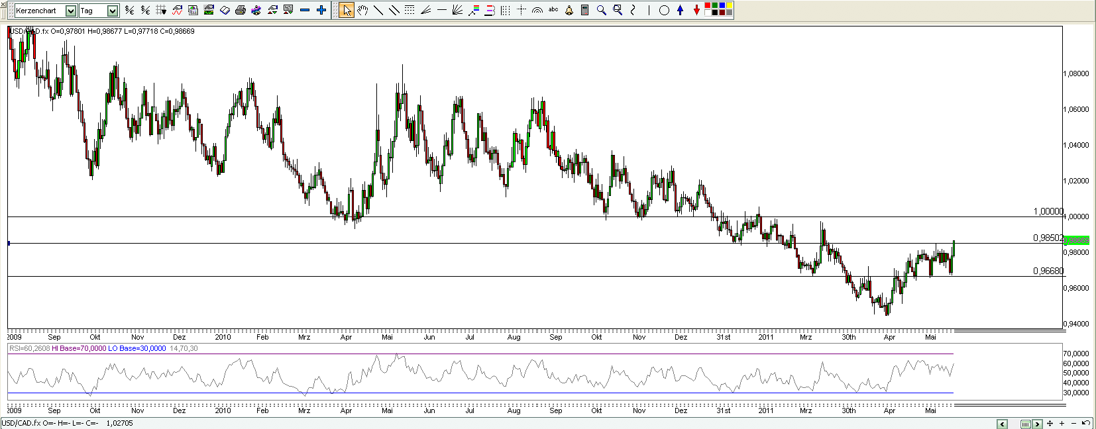The width and height of the screenshot is (1096, 429).
Task: Pick the blue color swatch
Action: click(722, 6)
